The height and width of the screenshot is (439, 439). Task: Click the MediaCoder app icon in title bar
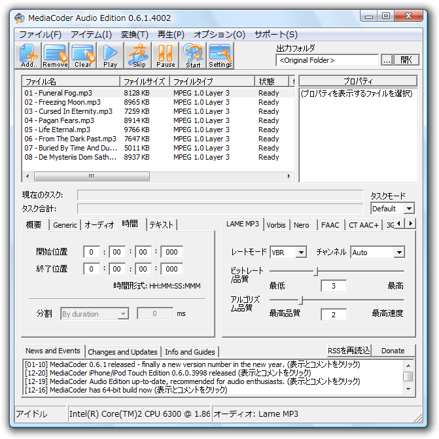tap(20, 18)
